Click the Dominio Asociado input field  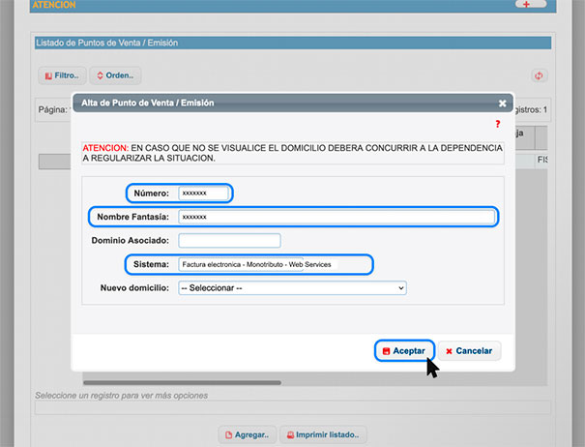229,241
